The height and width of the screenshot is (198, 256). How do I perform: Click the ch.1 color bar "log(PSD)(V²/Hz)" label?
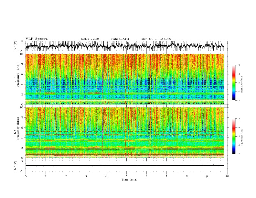[x=242, y=84]
